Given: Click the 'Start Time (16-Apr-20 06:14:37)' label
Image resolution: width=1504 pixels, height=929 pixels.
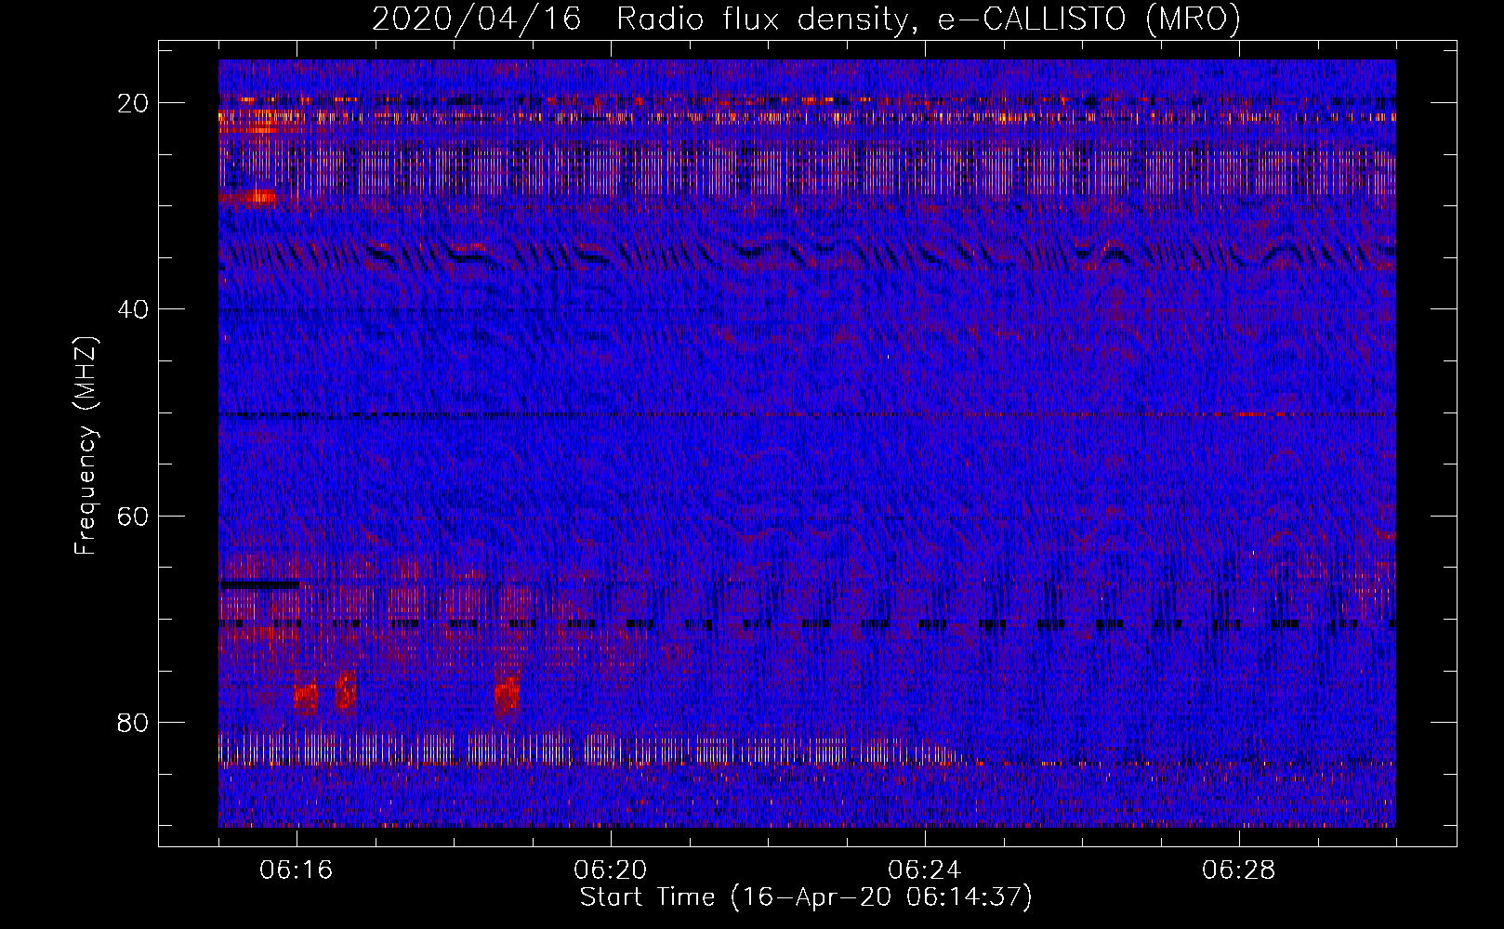Looking at the screenshot, I should pos(806,897).
